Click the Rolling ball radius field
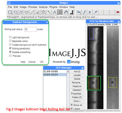Viewport: 122px width, 113px height. click(x=30, y=29)
